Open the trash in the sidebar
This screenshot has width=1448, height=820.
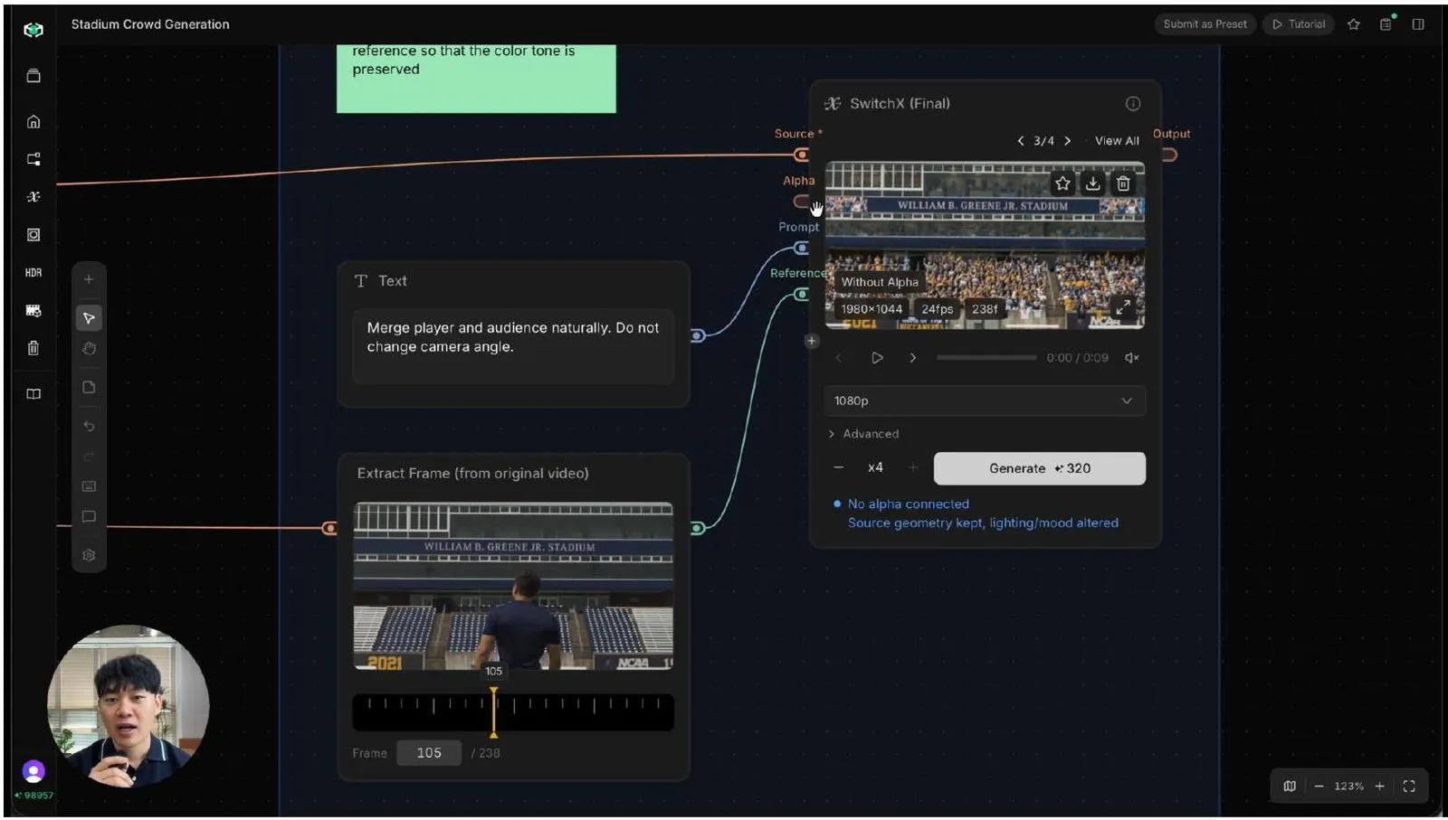tap(33, 348)
